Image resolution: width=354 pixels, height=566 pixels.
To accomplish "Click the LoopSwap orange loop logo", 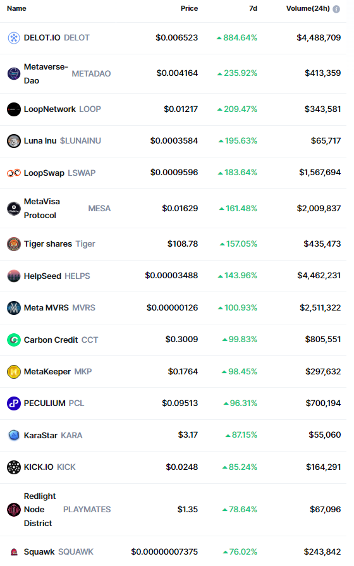I will pos(14,173).
